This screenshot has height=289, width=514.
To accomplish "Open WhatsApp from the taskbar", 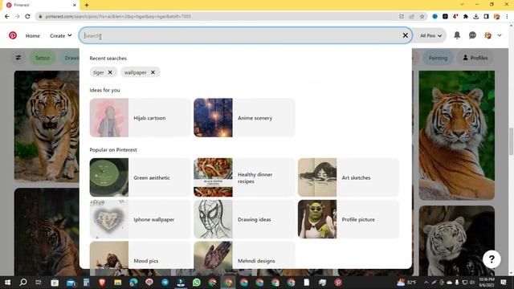I will (x=196, y=282).
